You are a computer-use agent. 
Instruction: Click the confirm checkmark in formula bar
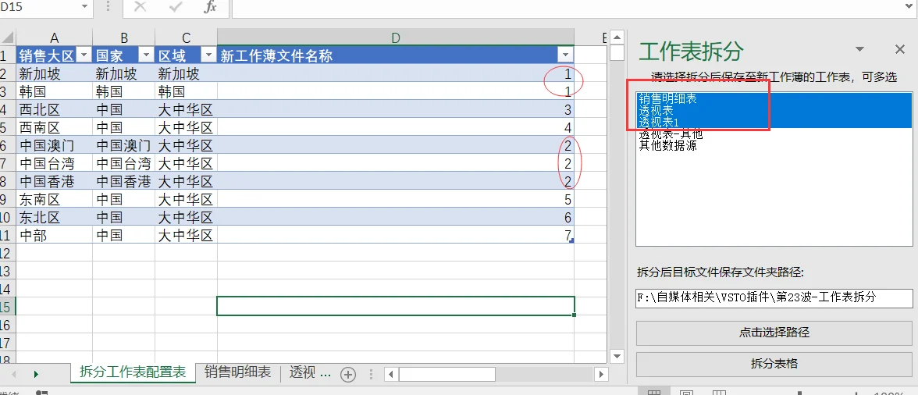click(175, 7)
